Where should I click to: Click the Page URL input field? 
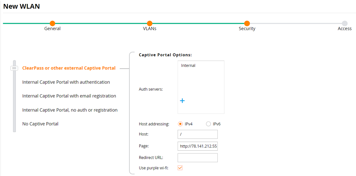[198, 146]
